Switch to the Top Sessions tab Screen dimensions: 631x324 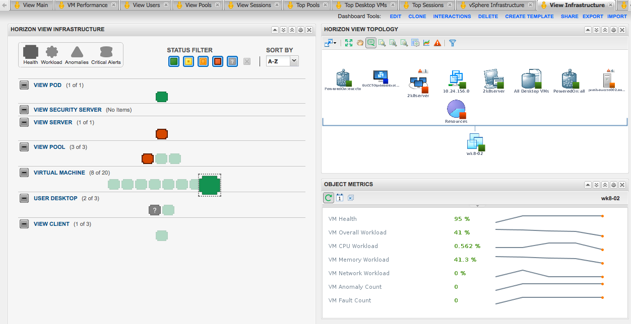pyautogui.click(x=427, y=5)
